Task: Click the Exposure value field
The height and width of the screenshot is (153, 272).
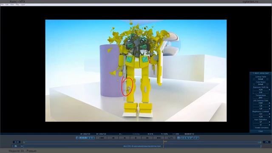Action: click(x=261, y=90)
